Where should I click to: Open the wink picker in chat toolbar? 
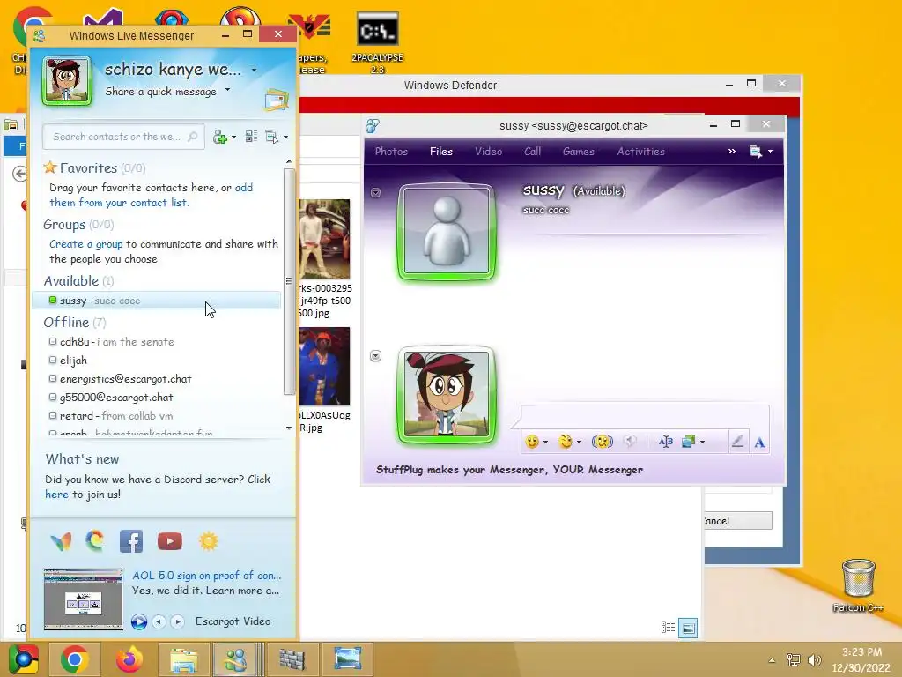point(566,442)
